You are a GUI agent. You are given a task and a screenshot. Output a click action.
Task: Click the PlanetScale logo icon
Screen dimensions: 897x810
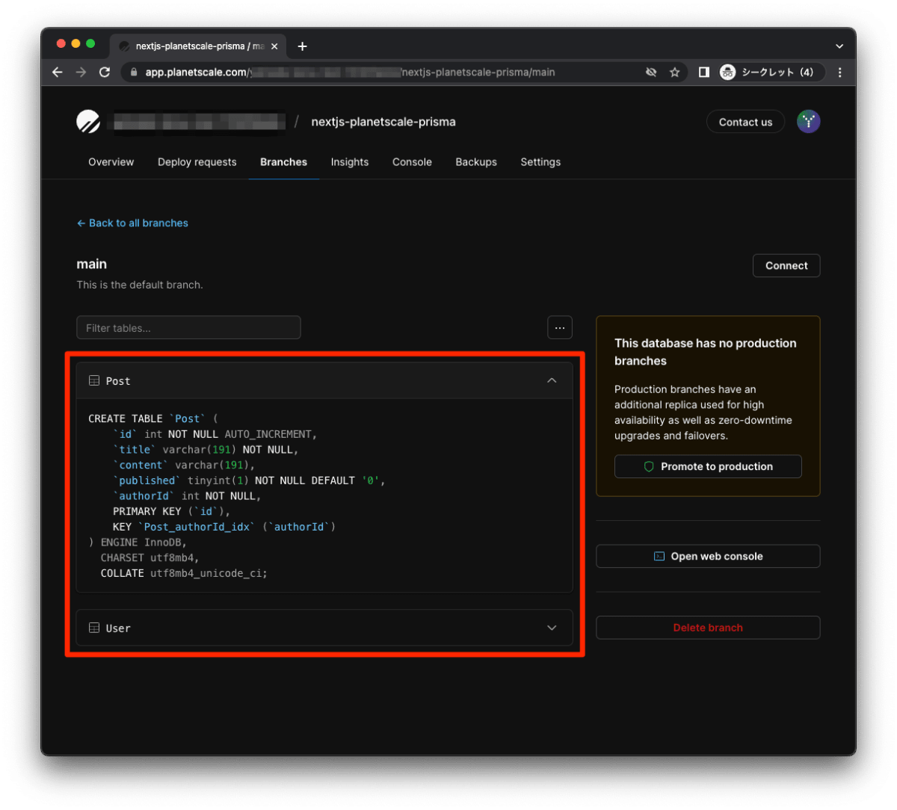point(88,121)
